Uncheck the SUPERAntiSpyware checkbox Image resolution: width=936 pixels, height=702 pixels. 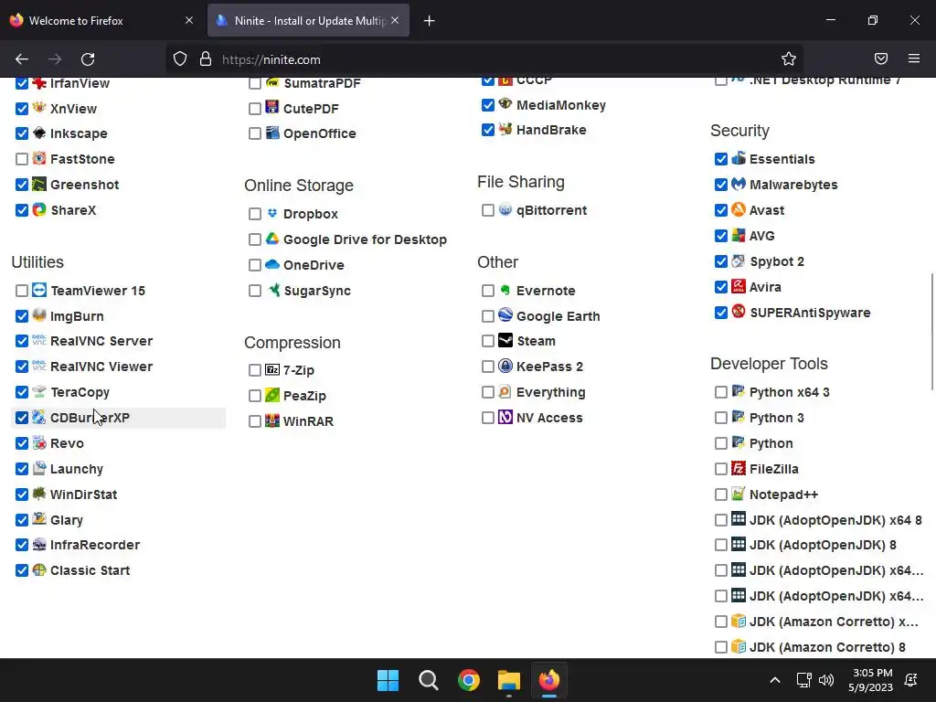point(721,313)
